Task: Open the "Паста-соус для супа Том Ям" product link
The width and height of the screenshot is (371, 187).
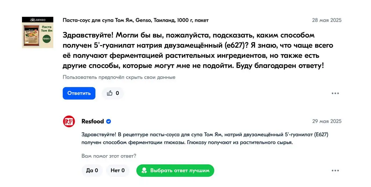Action: point(135,20)
